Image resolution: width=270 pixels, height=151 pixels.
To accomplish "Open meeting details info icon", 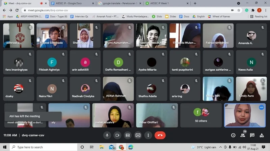I will pyautogui.click(x=233, y=135).
